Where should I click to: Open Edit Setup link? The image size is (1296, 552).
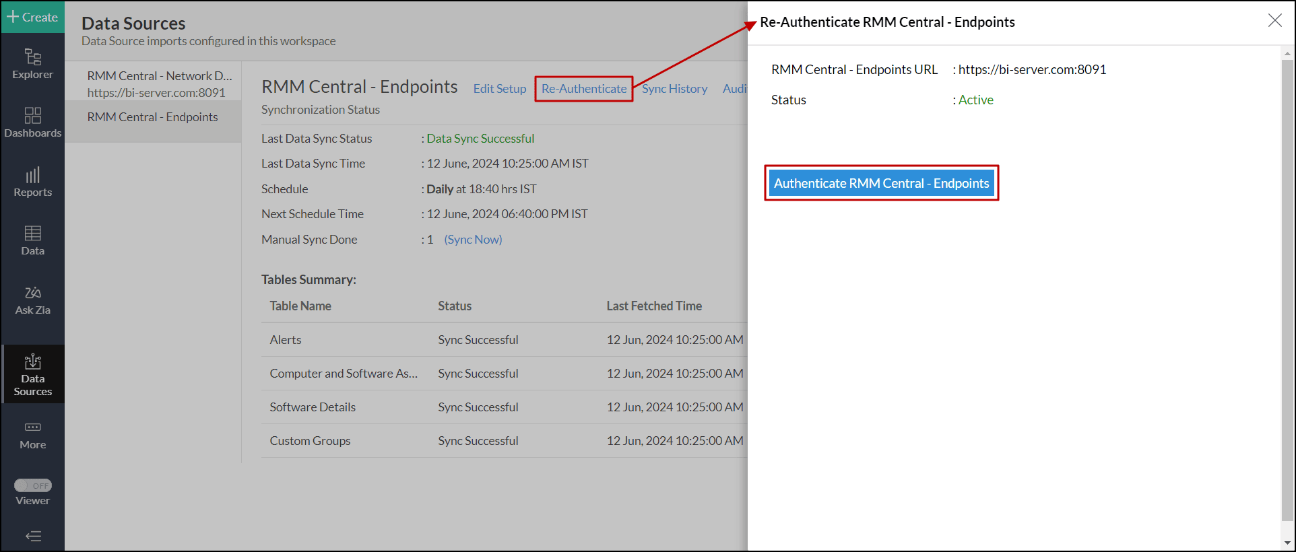pos(499,89)
